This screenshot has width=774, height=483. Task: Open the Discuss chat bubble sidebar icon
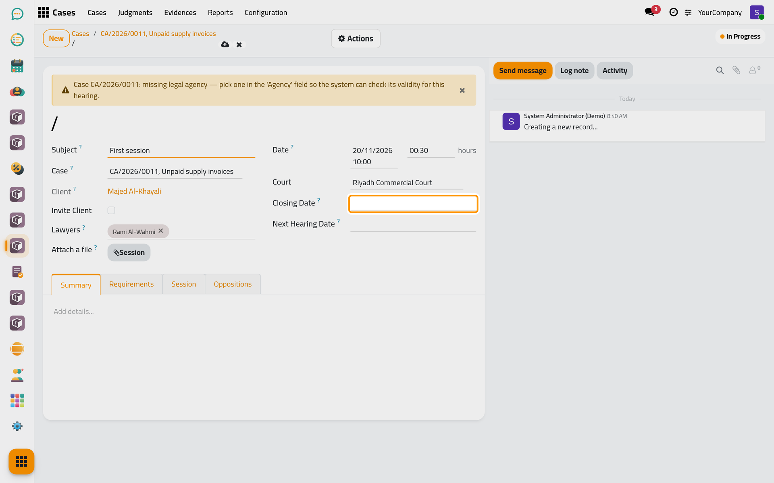click(x=17, y=14)
